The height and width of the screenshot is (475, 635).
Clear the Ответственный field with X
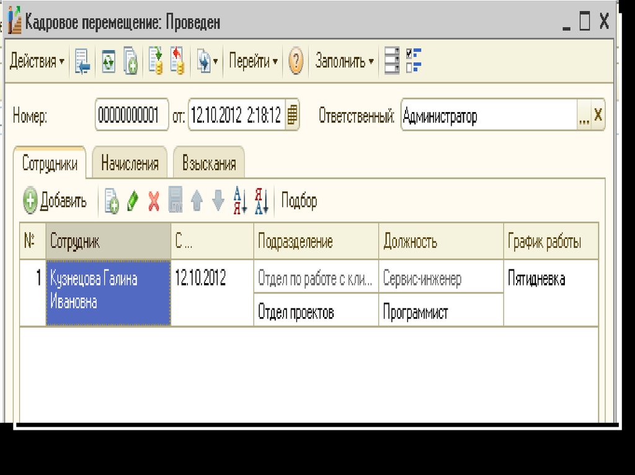click(598, 116)
